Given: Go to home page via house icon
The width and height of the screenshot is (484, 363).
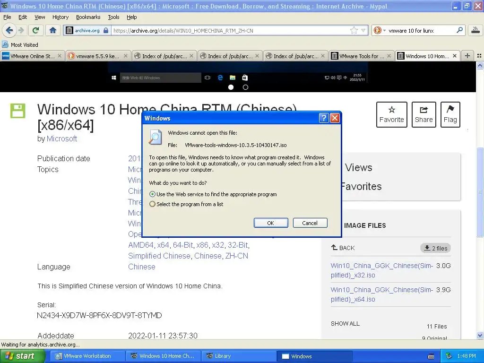Looking at the screenshot, I should (53, 30).
